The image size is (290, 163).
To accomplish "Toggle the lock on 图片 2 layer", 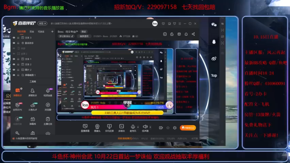I will point(18,70).
